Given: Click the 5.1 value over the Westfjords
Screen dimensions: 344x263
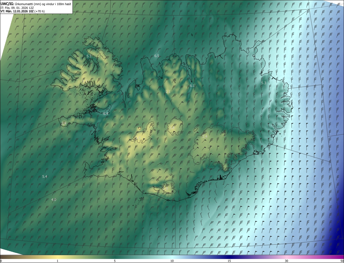Looking at the screenshot, I should (89, 56).
